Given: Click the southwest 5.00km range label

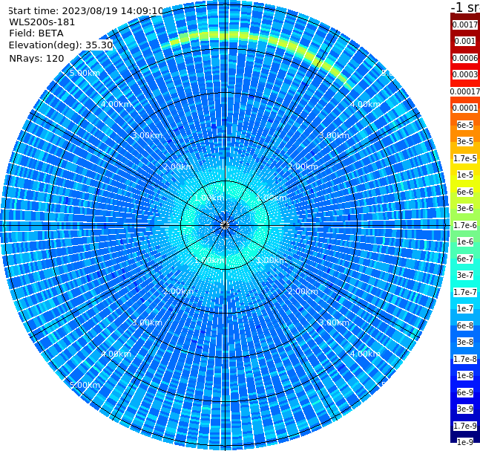Looking at the screenshot, I should point(85,385).
